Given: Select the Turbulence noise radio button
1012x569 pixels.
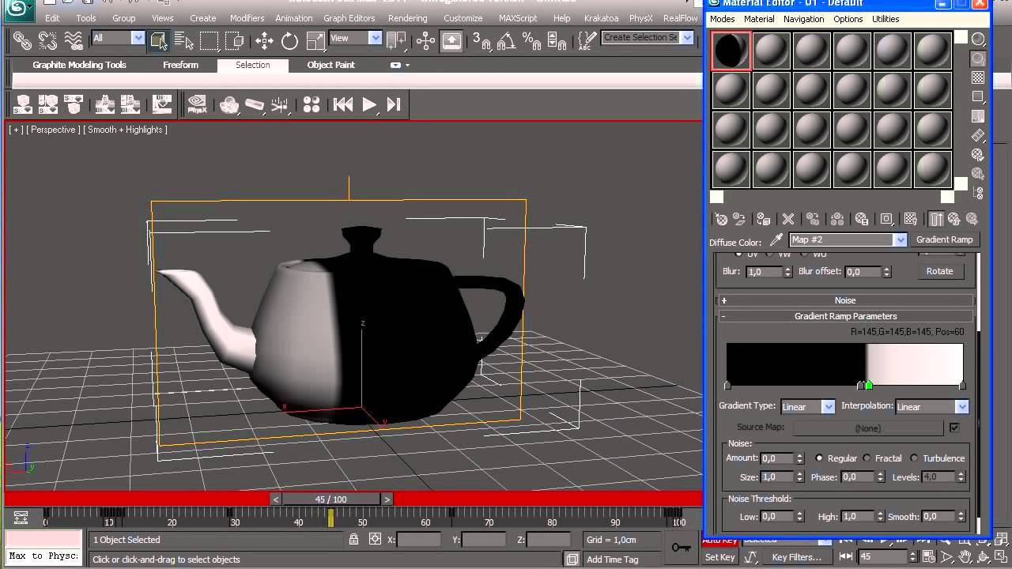Looking at the screenshot, I should coord(914,458).
